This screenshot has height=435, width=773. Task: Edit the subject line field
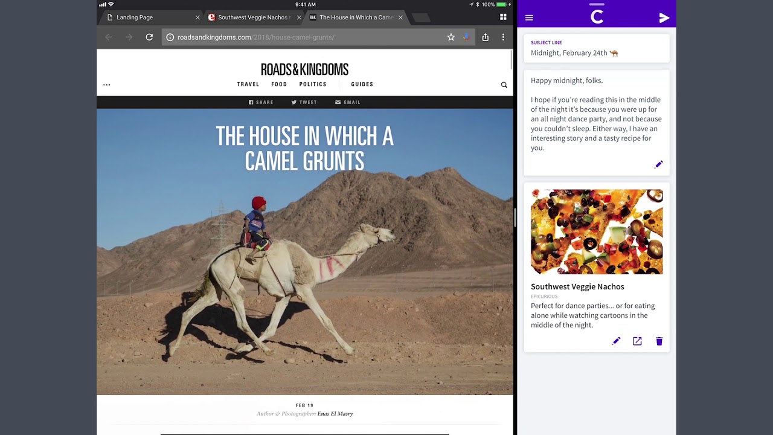pos(597,48)
